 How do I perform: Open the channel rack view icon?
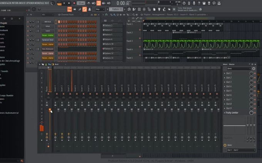(139, 9)
